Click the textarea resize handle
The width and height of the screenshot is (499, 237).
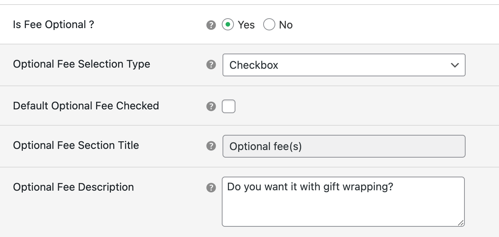click(x=461, y=222)
